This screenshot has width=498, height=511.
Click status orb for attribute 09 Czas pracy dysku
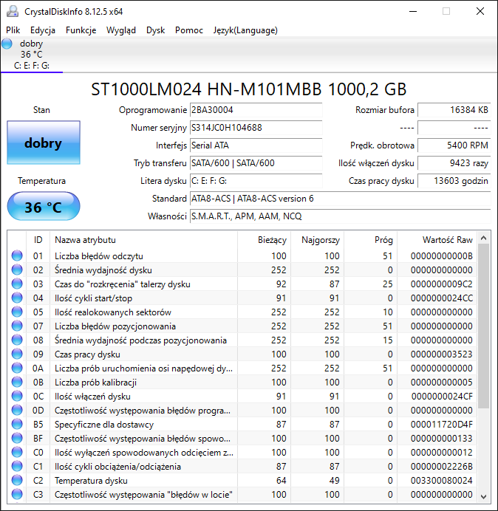(17, 354)
